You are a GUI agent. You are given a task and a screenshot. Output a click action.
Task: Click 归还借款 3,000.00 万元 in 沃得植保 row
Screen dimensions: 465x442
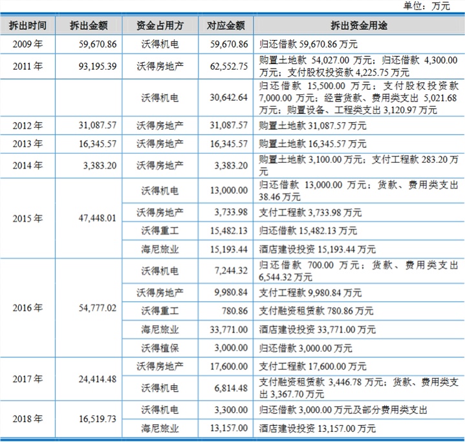[306, 348]
